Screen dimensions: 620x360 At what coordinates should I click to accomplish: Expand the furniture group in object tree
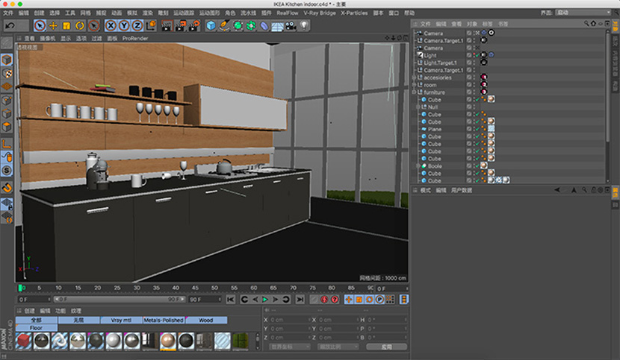tap(415, 92)
